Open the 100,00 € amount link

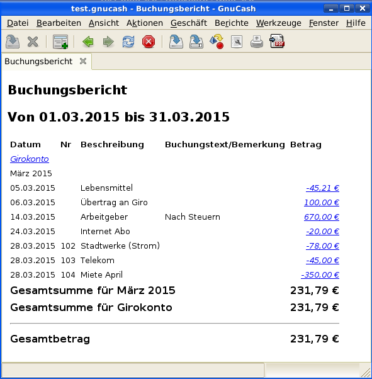pos(322,202)
